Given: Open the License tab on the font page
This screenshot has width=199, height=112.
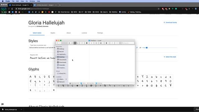Looking at the screenshot, I should 84,33.
